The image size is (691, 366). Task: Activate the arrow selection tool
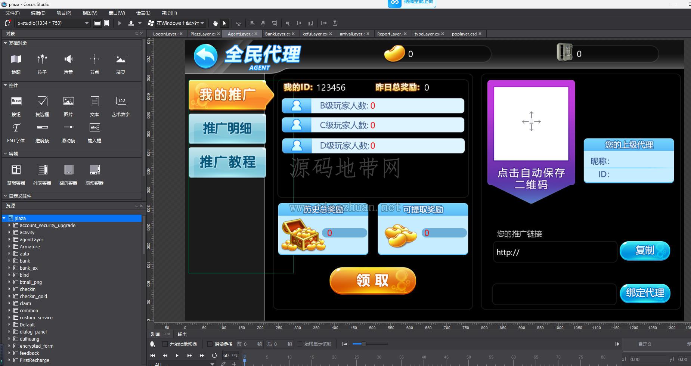click(224, 23)
